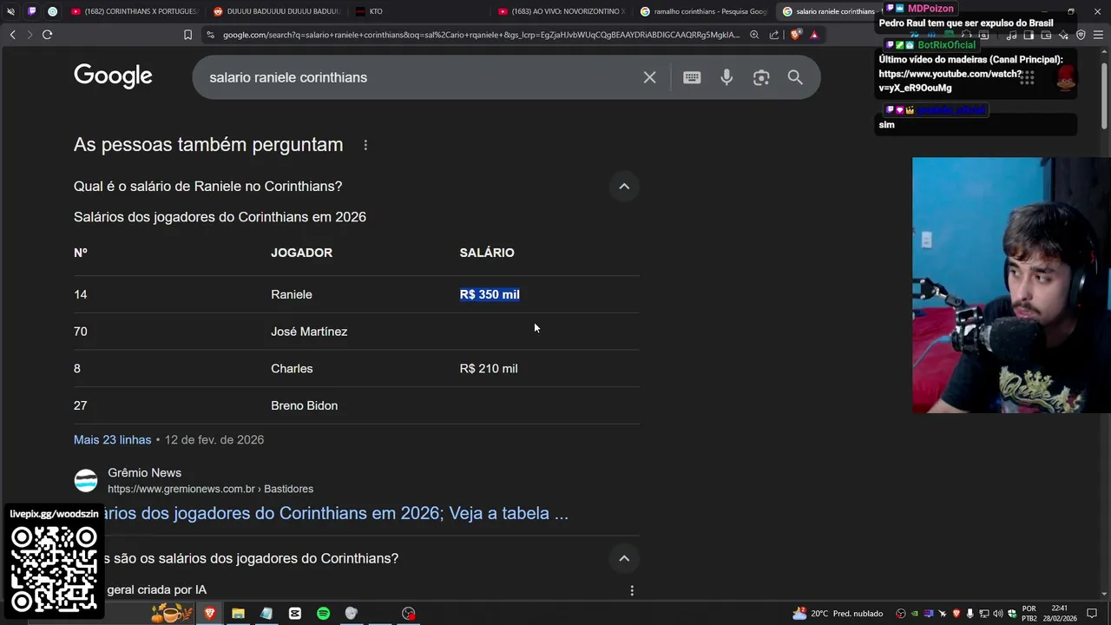This screenshot has height=625, width=1111.
Task: Click the POR PTB2 keyboard language indicator
Action: (x=1029, y=614)
